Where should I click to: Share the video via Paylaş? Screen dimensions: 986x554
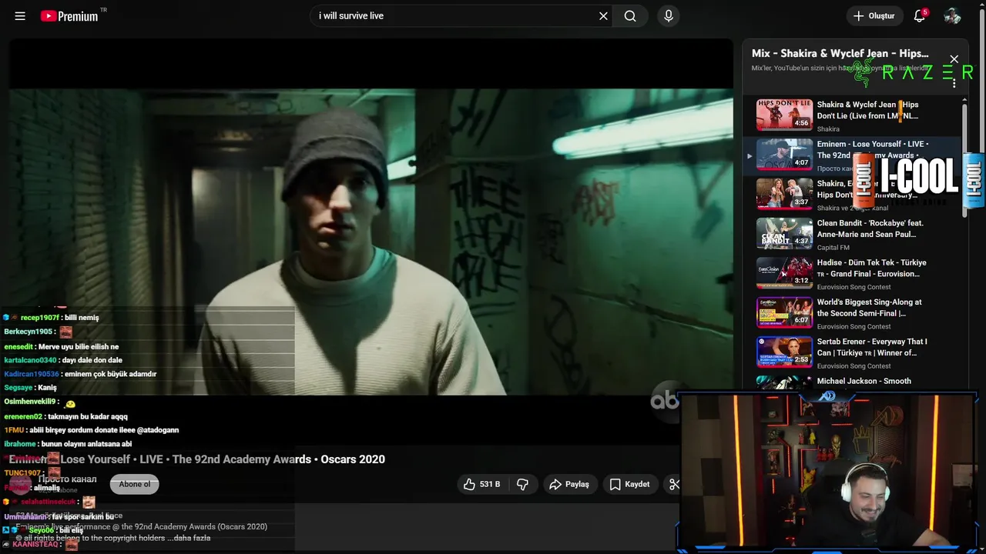[x=568, y=484]
